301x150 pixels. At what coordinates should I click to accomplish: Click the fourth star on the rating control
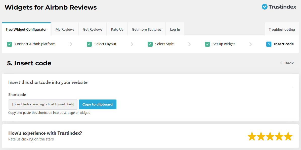[x=279, y=136]
